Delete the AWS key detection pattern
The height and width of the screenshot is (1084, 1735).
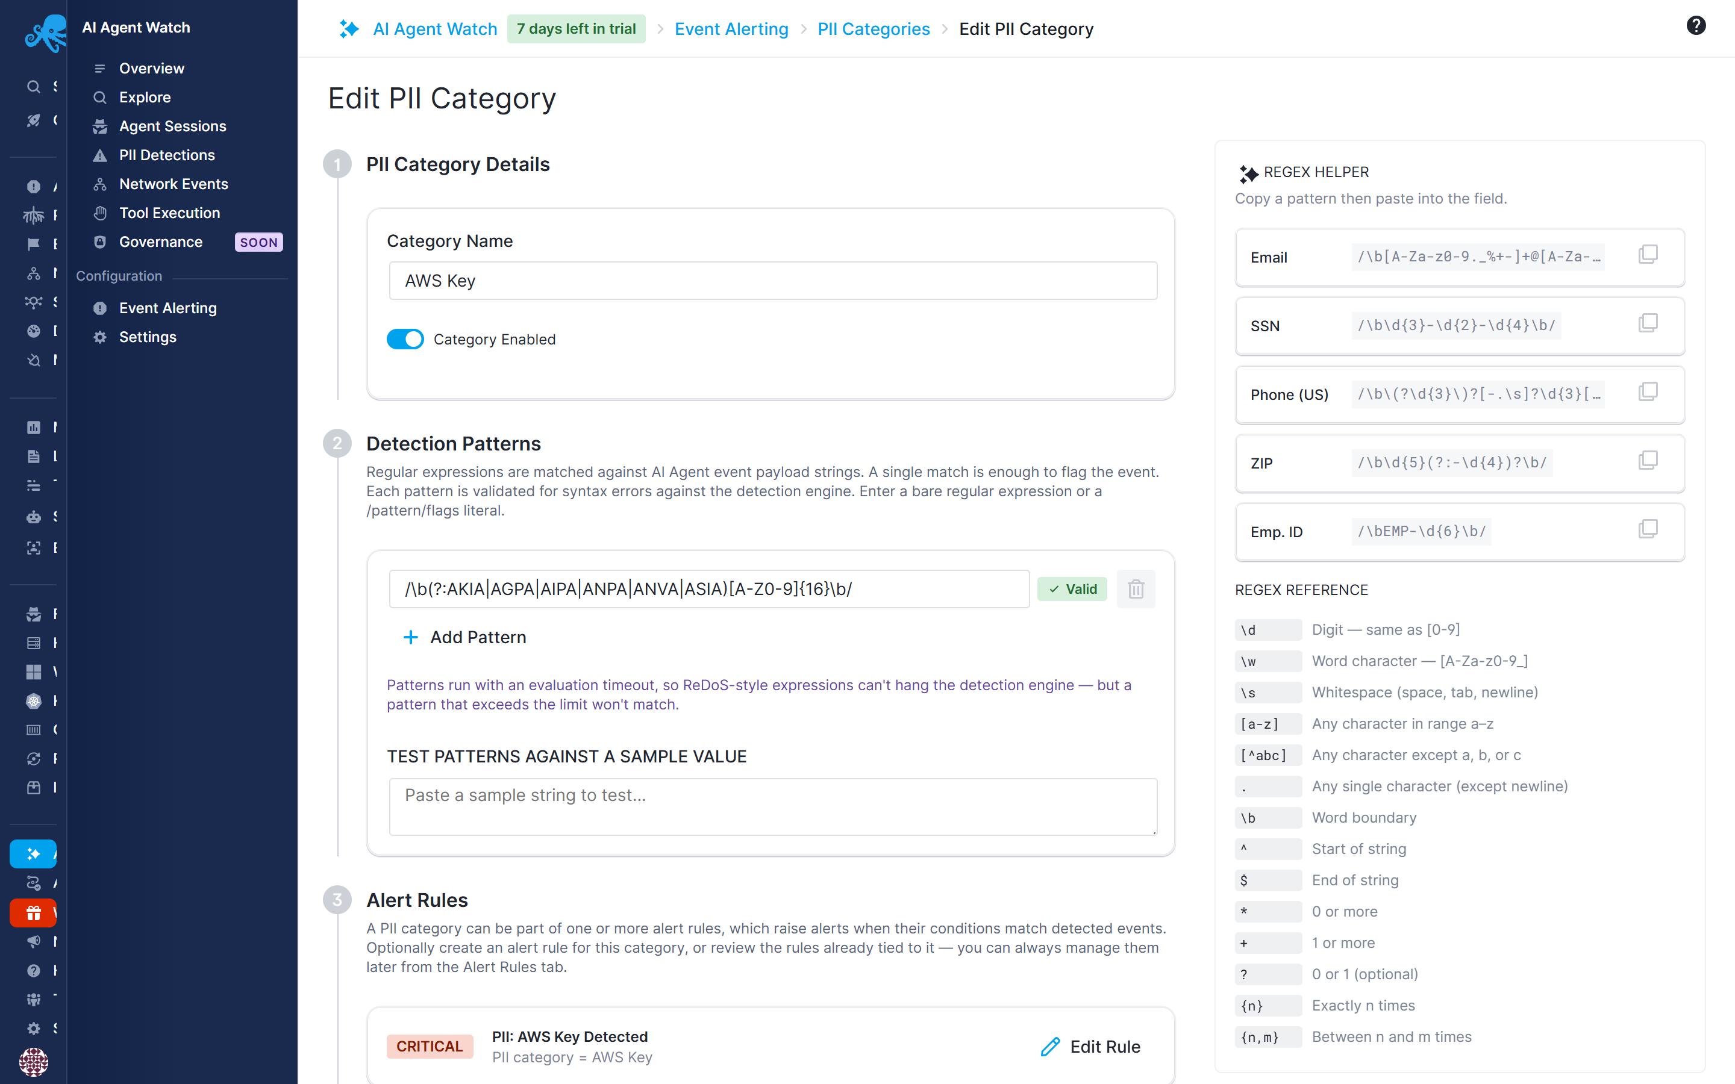click(1136, 590)
